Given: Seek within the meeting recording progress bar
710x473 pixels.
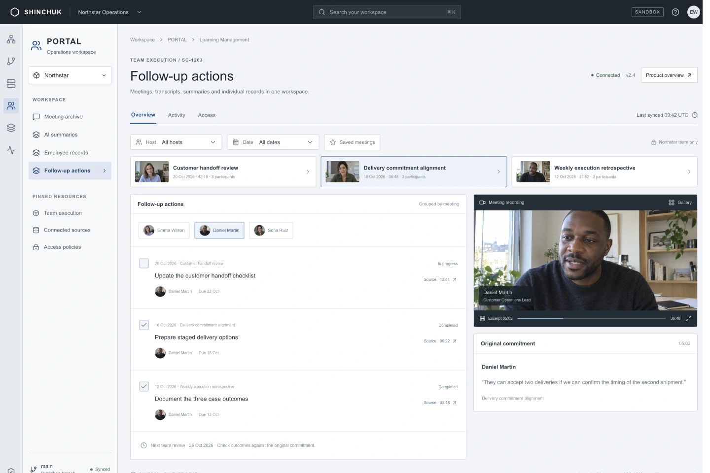Looking at the screenshot, I should (x=591, y=318).
